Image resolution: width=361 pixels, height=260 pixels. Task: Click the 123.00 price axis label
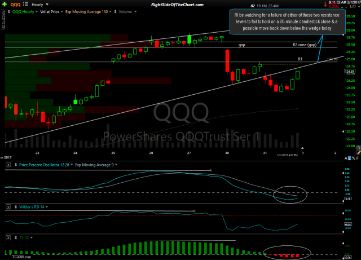click(350, 117)
